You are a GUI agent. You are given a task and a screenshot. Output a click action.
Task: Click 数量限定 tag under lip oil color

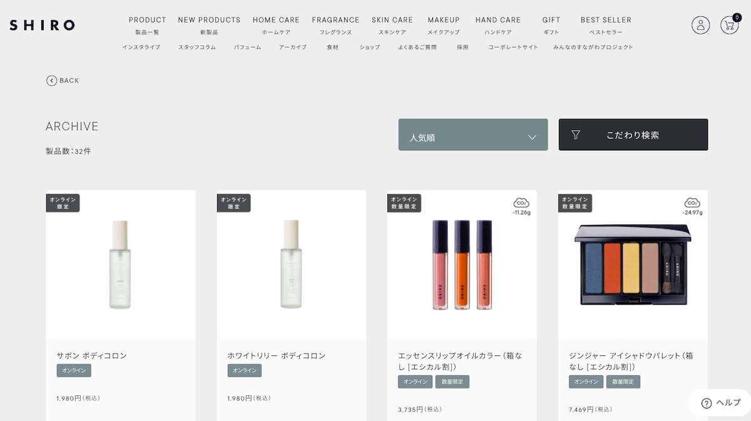coord(452,382)
